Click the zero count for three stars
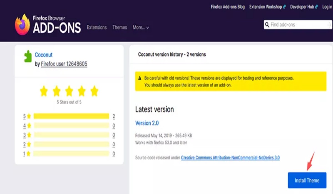Viewport: 333px width, 194px height. click(x=114, y=135)
